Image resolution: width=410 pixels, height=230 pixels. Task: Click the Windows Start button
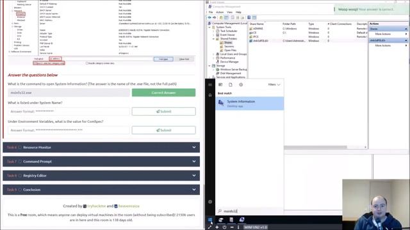pos(210,220)
